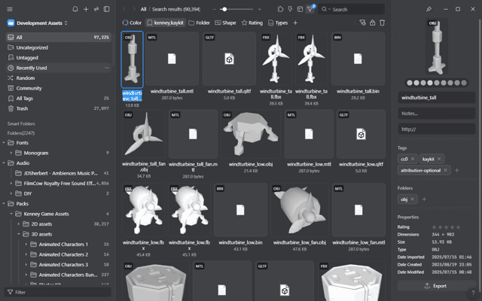Expand the 2D assets folder

[x=18, y=224]
